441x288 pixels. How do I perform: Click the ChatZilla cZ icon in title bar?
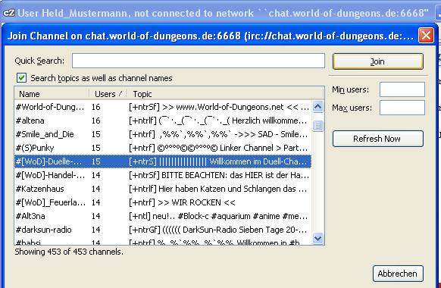pyautogui.click(x=9, y=13)
